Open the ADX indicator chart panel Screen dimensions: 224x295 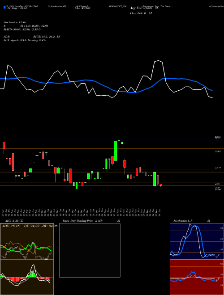click(27, 241)
